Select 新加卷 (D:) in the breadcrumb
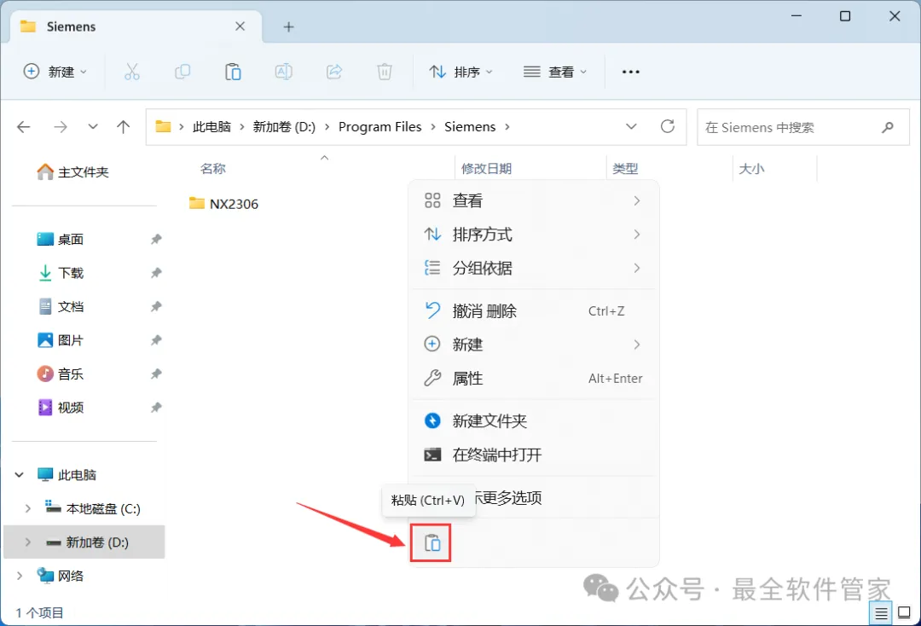The image size is (921, 626). (x=284, y=127)
